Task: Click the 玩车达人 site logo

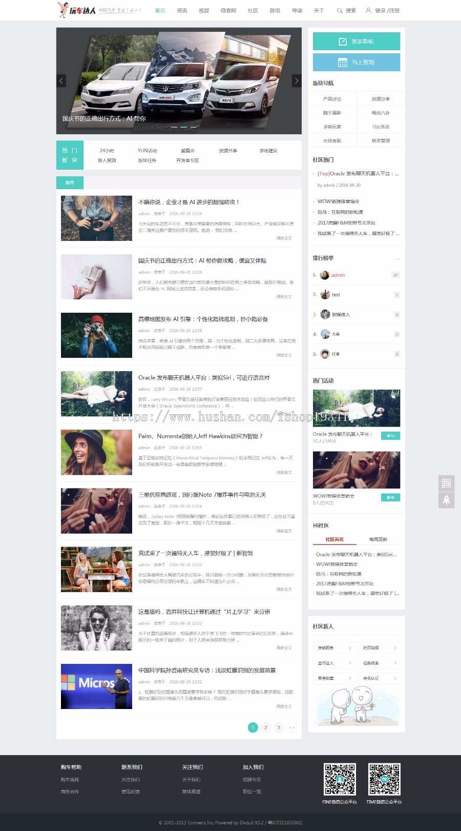Action: click(x=77, y=10)
